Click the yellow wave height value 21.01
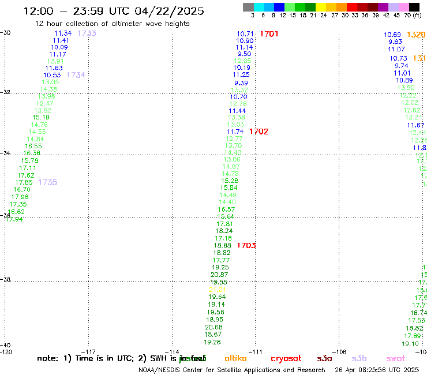The image size is (427, 375). click(x=218, y=290)
